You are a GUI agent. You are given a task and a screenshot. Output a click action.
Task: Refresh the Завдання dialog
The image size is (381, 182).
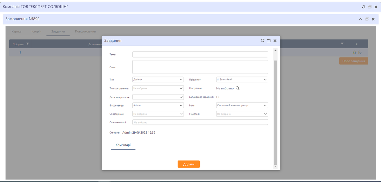point(263,41)
